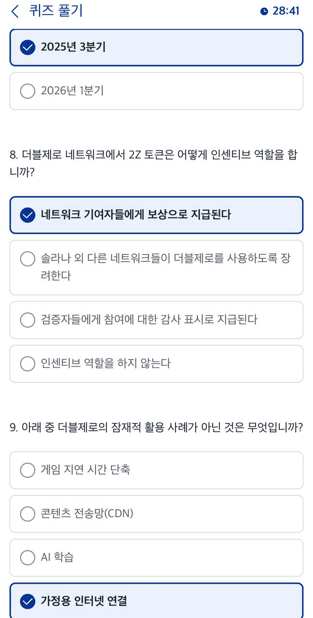313x618 pixels.
Task: Go back using the left chevron icon
Action: (x=15, y=11)
